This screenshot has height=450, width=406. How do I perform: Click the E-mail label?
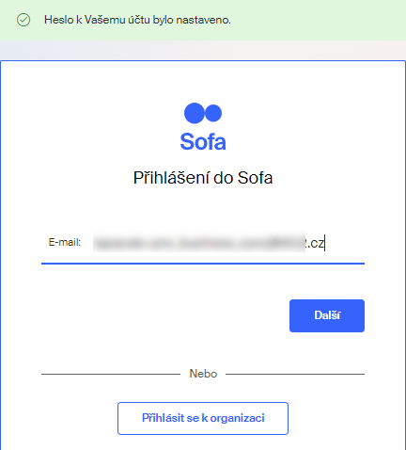coord(65,242)
